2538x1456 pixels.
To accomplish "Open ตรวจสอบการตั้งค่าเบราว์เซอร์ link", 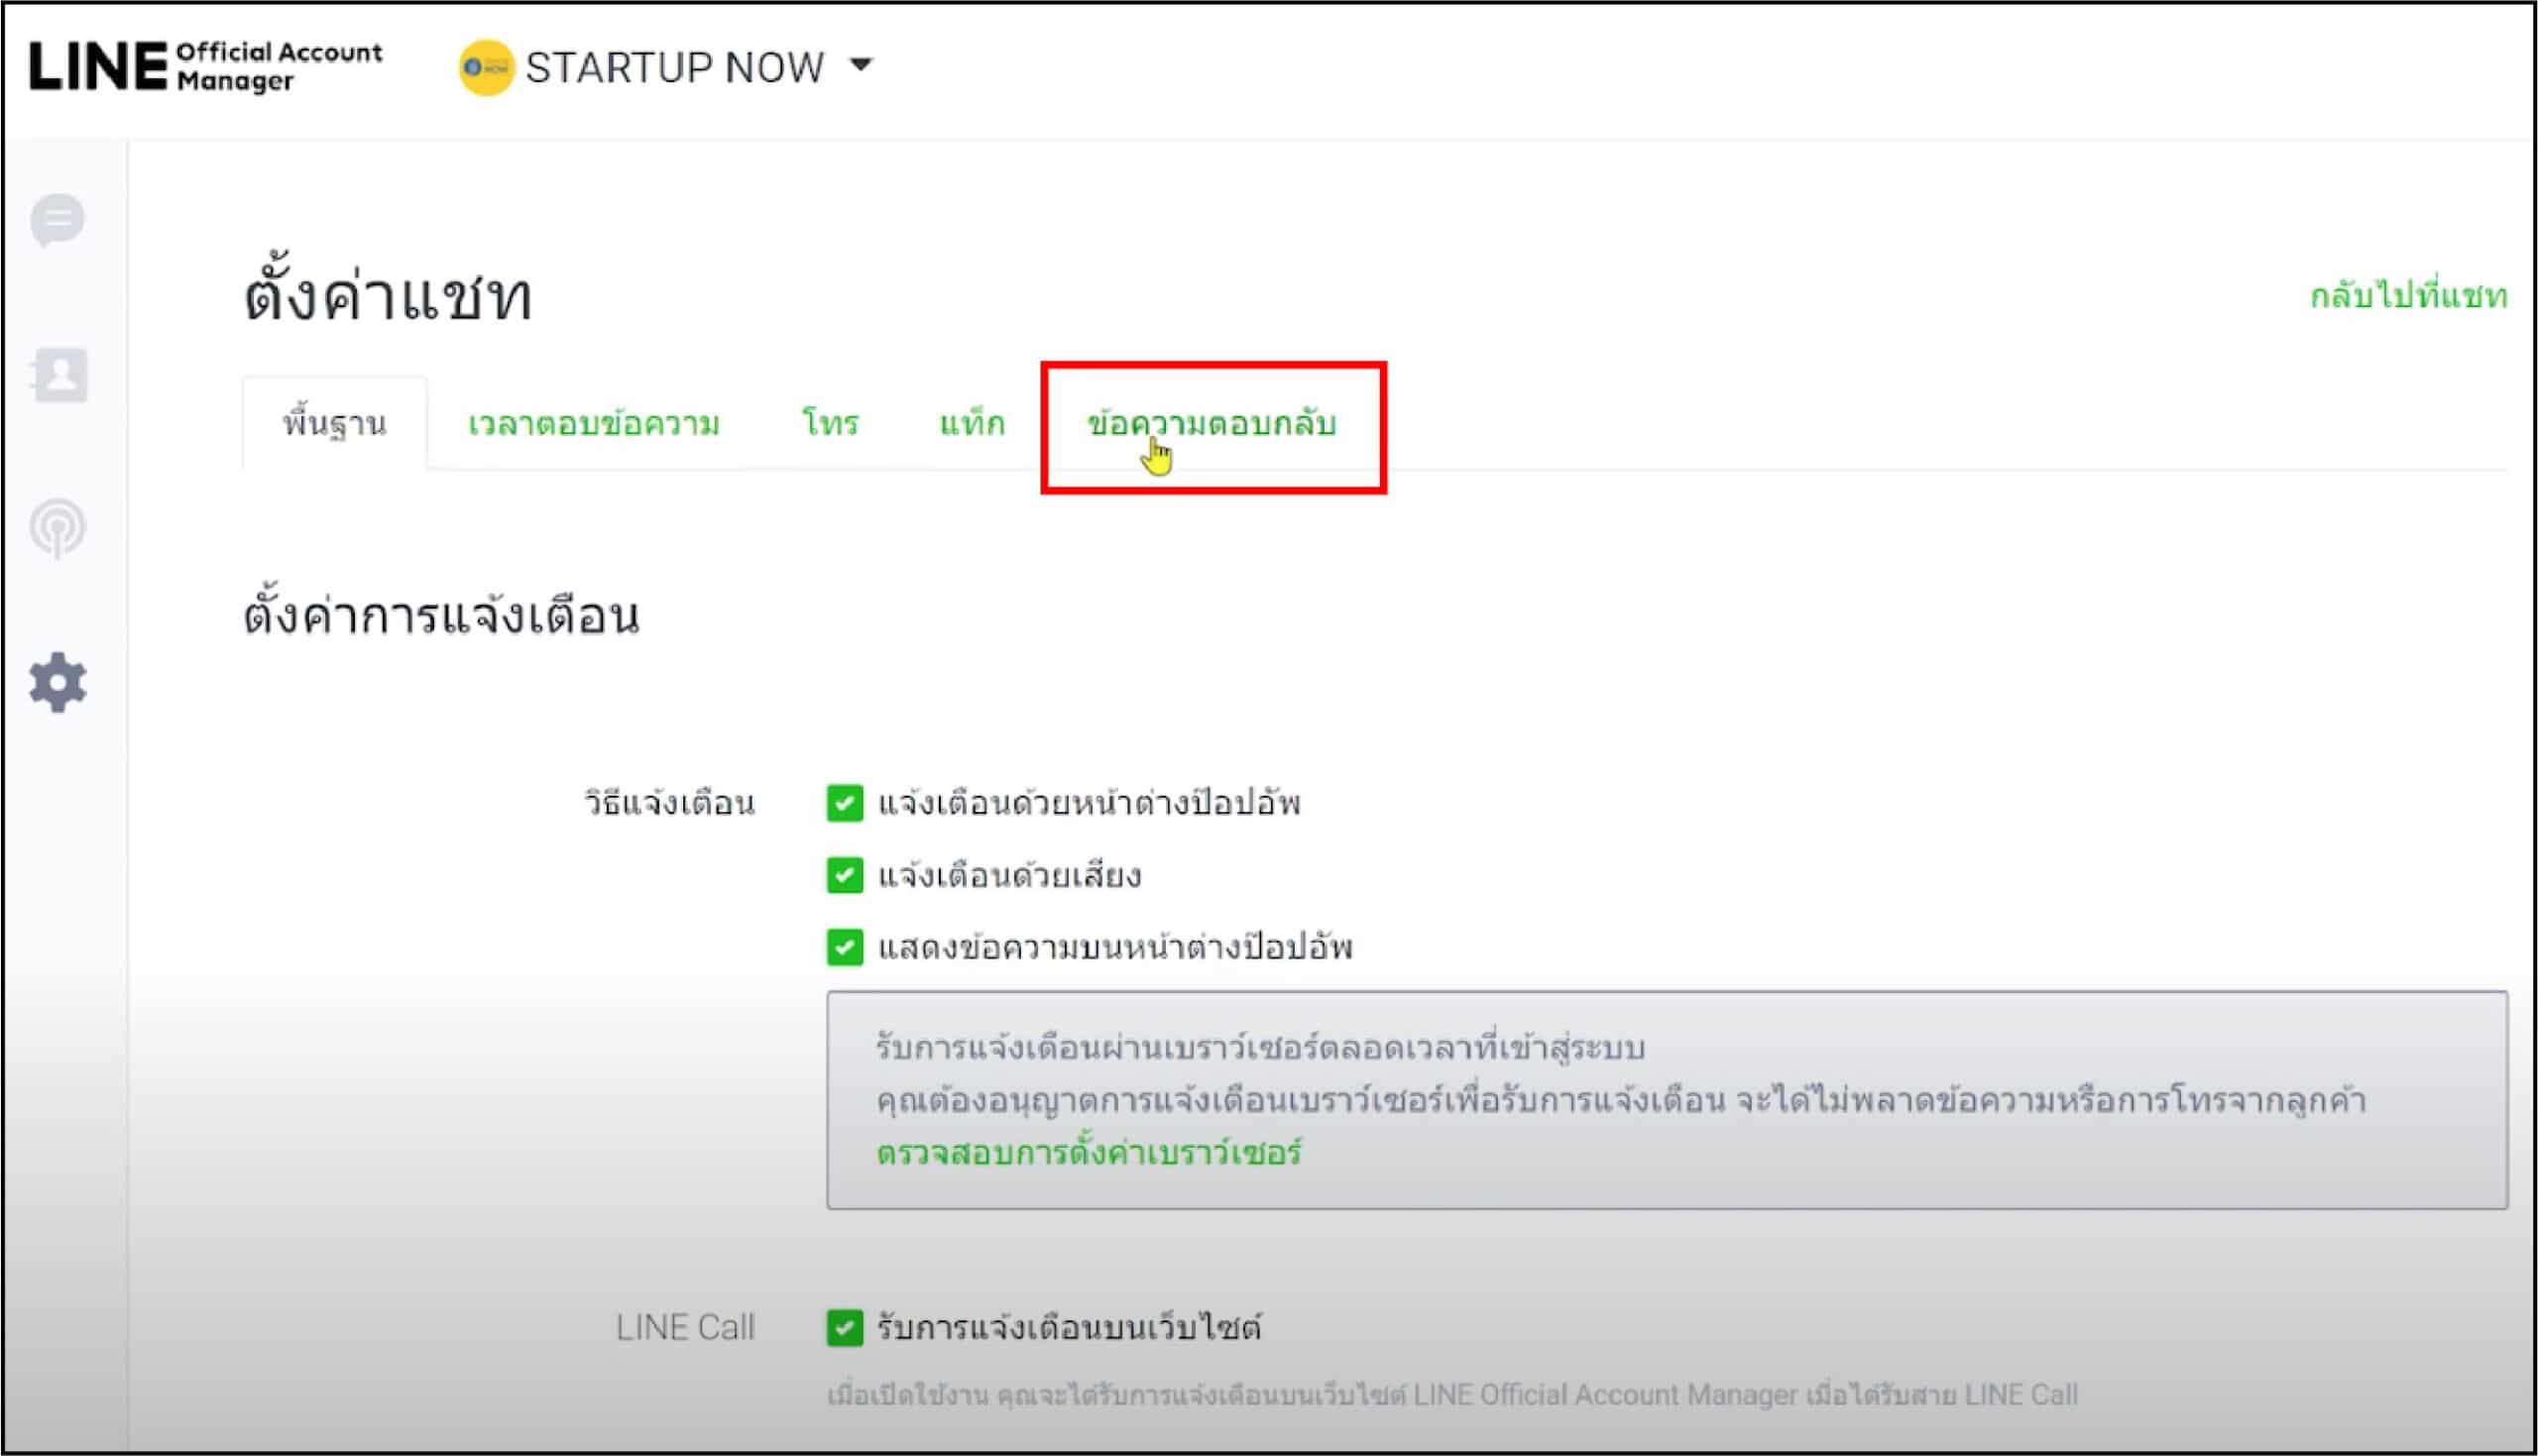I will coord(1090,1152).
